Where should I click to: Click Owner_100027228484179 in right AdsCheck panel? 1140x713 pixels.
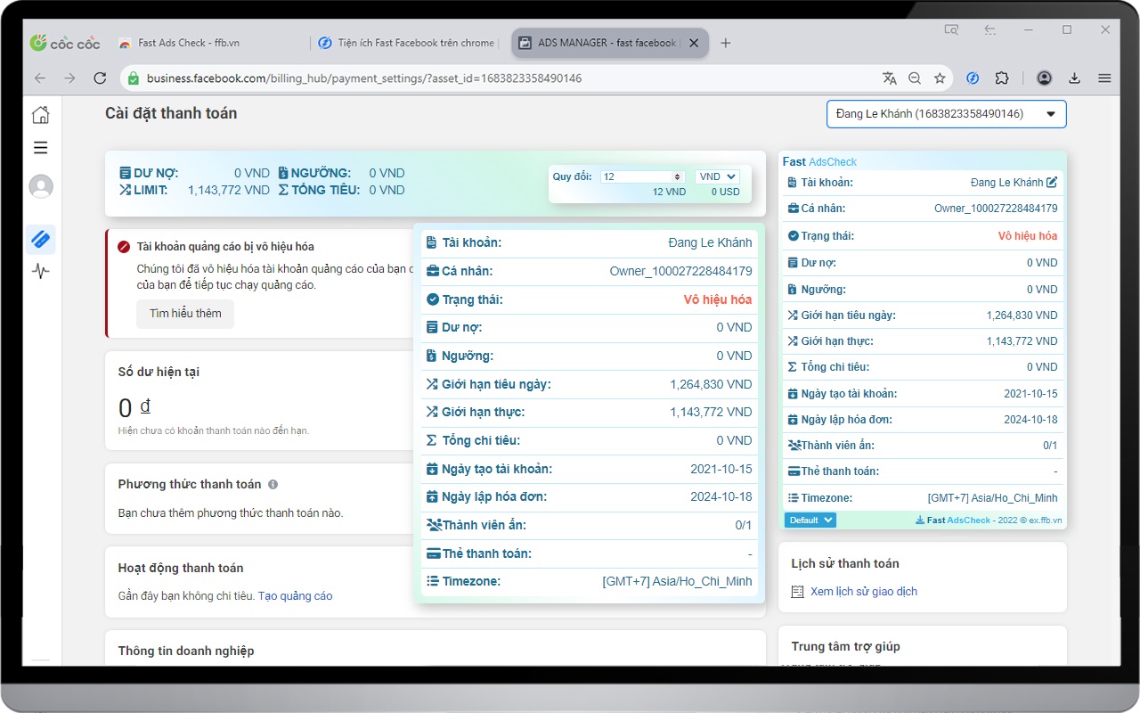996,209
